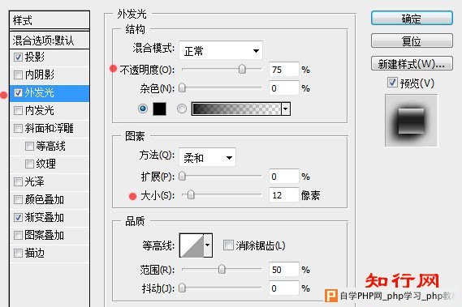Enable the 光泽 satin checkbox

pyautogui.click(x=18, y=181)
